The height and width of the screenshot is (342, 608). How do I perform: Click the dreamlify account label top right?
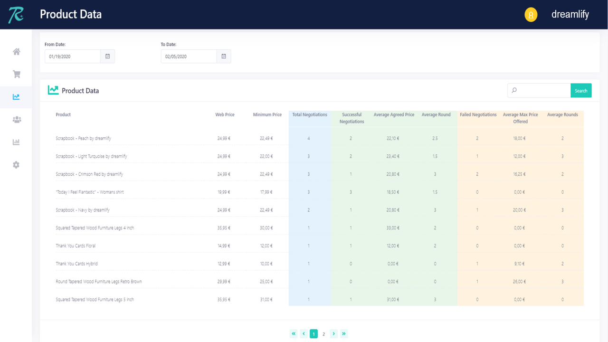[x=570, y=15]
